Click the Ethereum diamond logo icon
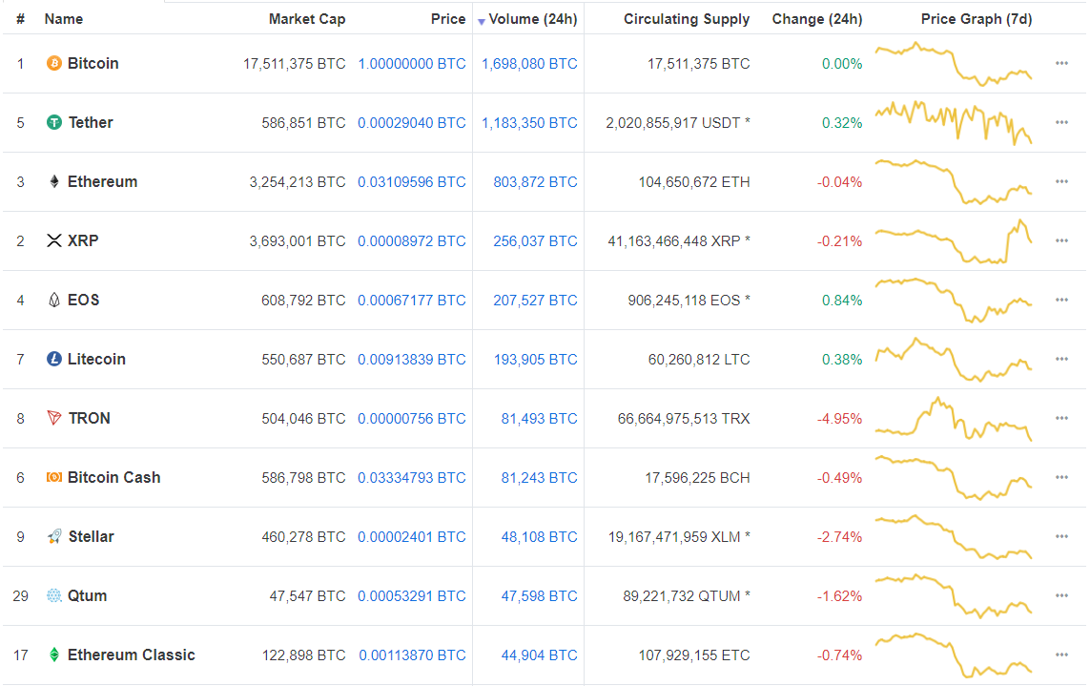Viewport: 1090px width, 686px height. point(54,182)
